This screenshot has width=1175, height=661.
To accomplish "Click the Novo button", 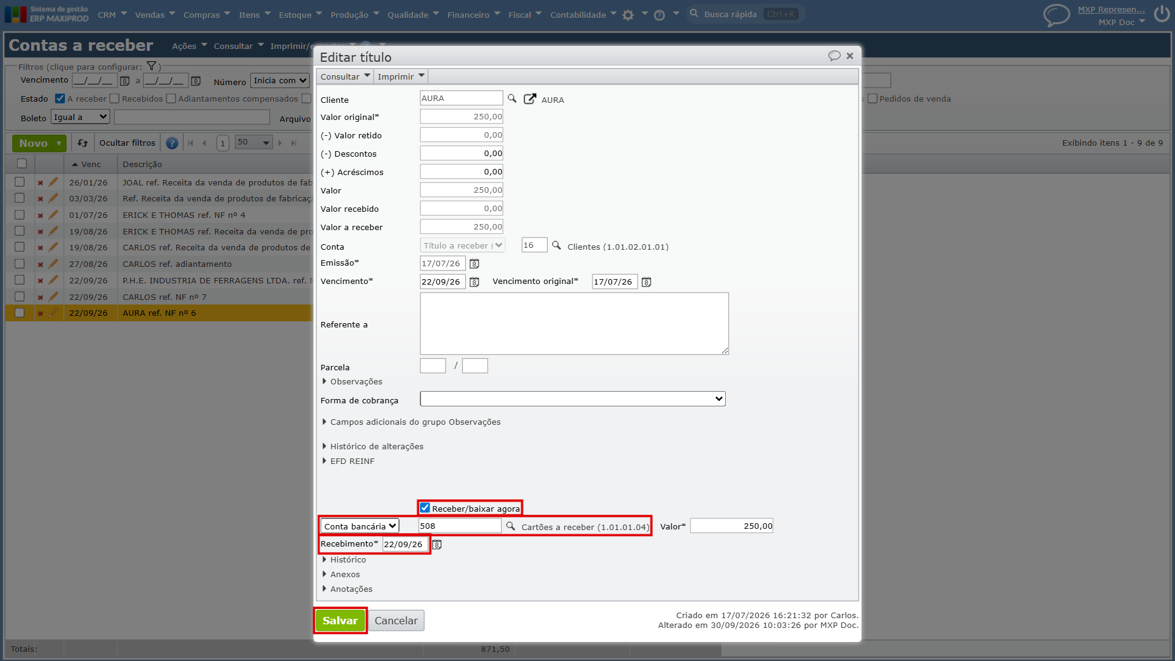I will click(33, 143).
